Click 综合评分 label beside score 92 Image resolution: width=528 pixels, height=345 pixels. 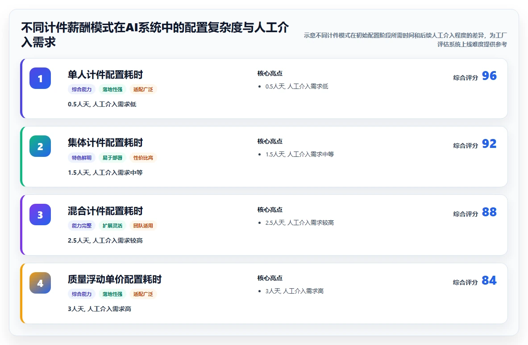coord(466,146)
